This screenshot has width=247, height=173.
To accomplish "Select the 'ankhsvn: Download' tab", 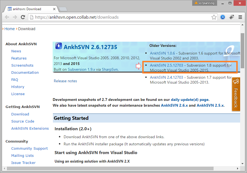I will (32, 9).
